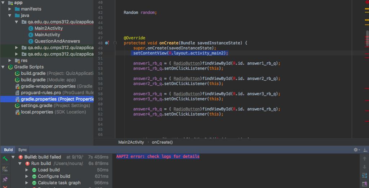Viewport: 369px width, 188px height.
Task: Click the override gutter icon on line 48
Action: tap(107, 43)
